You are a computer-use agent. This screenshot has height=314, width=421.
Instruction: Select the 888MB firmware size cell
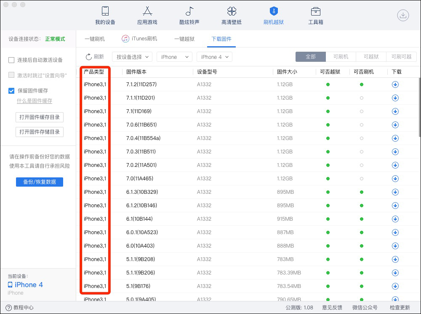285,245
